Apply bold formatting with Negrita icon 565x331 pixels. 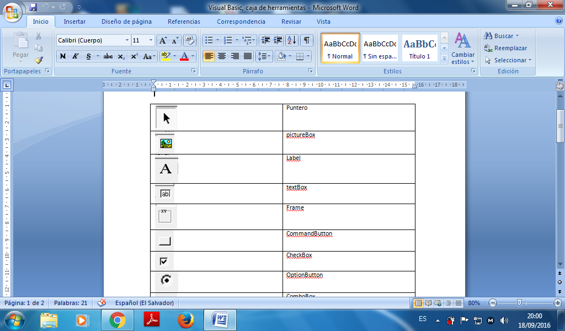coord(62,56)
